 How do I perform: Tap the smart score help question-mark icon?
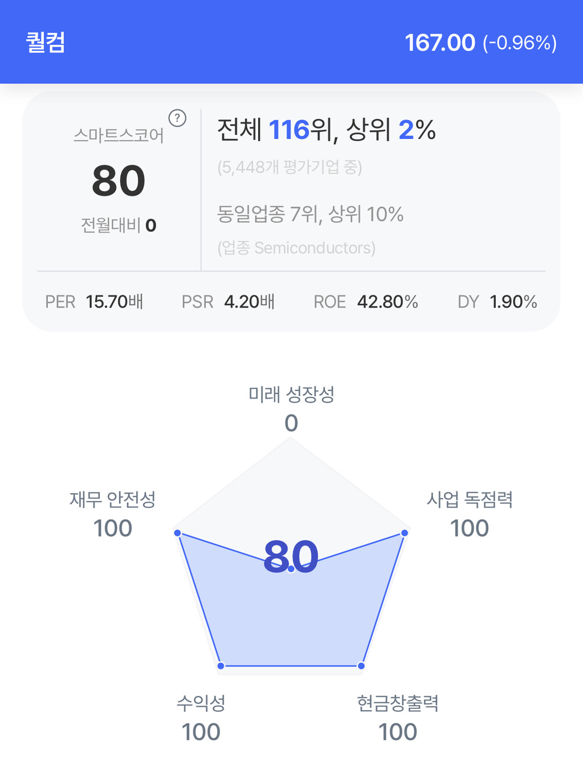(x=177, y=118)
